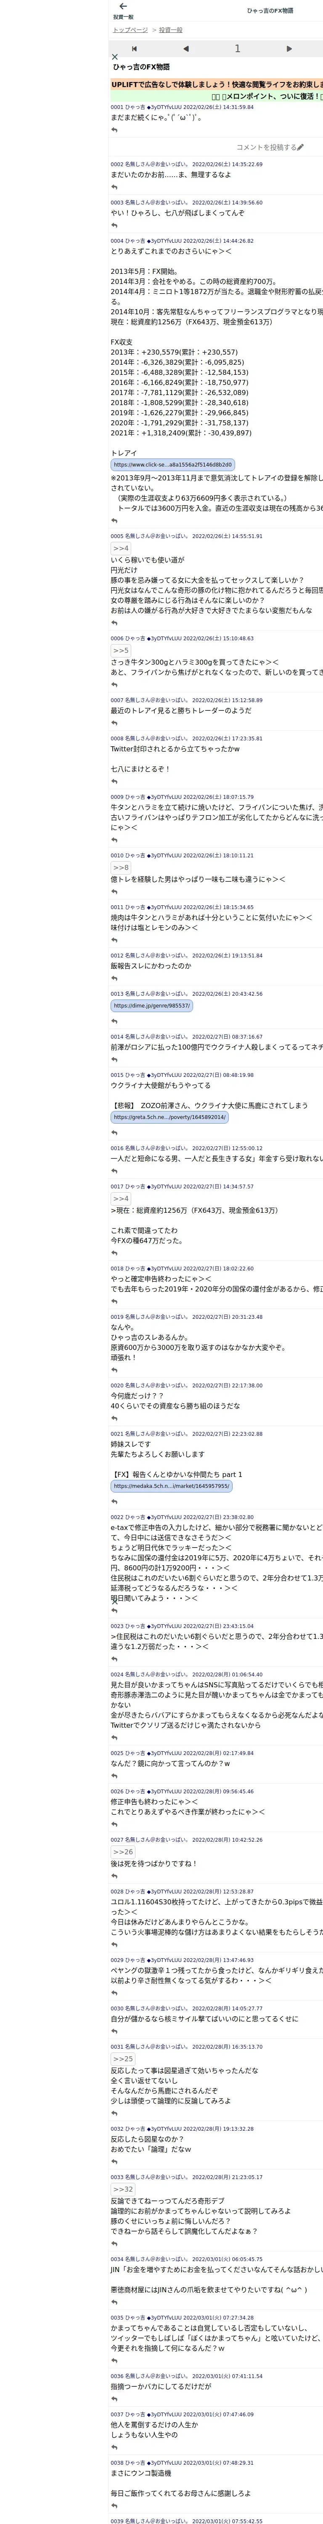Open the medaka.5ch market thread link
The width and height of the screenshot is (323, 2524).
pos(171,1485)
